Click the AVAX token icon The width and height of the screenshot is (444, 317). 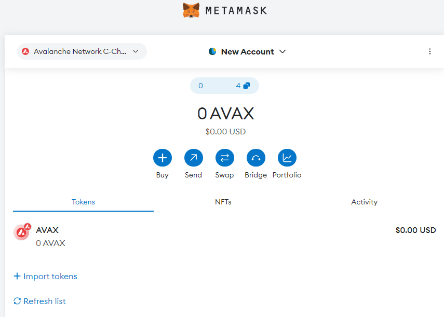pos(22,232)
